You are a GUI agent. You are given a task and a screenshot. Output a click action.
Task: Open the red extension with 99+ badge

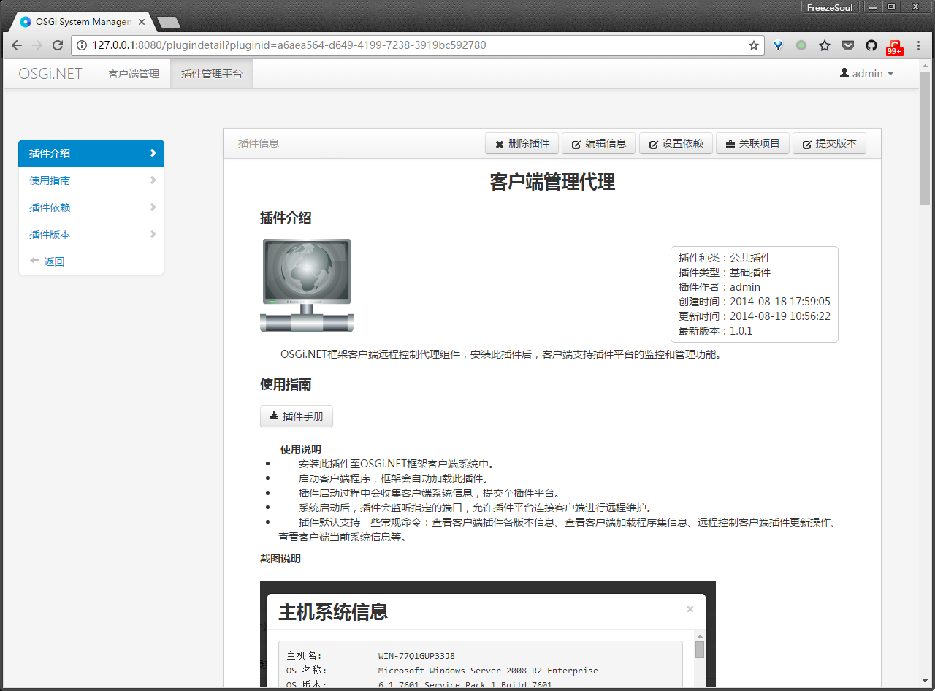pos(895,47)
